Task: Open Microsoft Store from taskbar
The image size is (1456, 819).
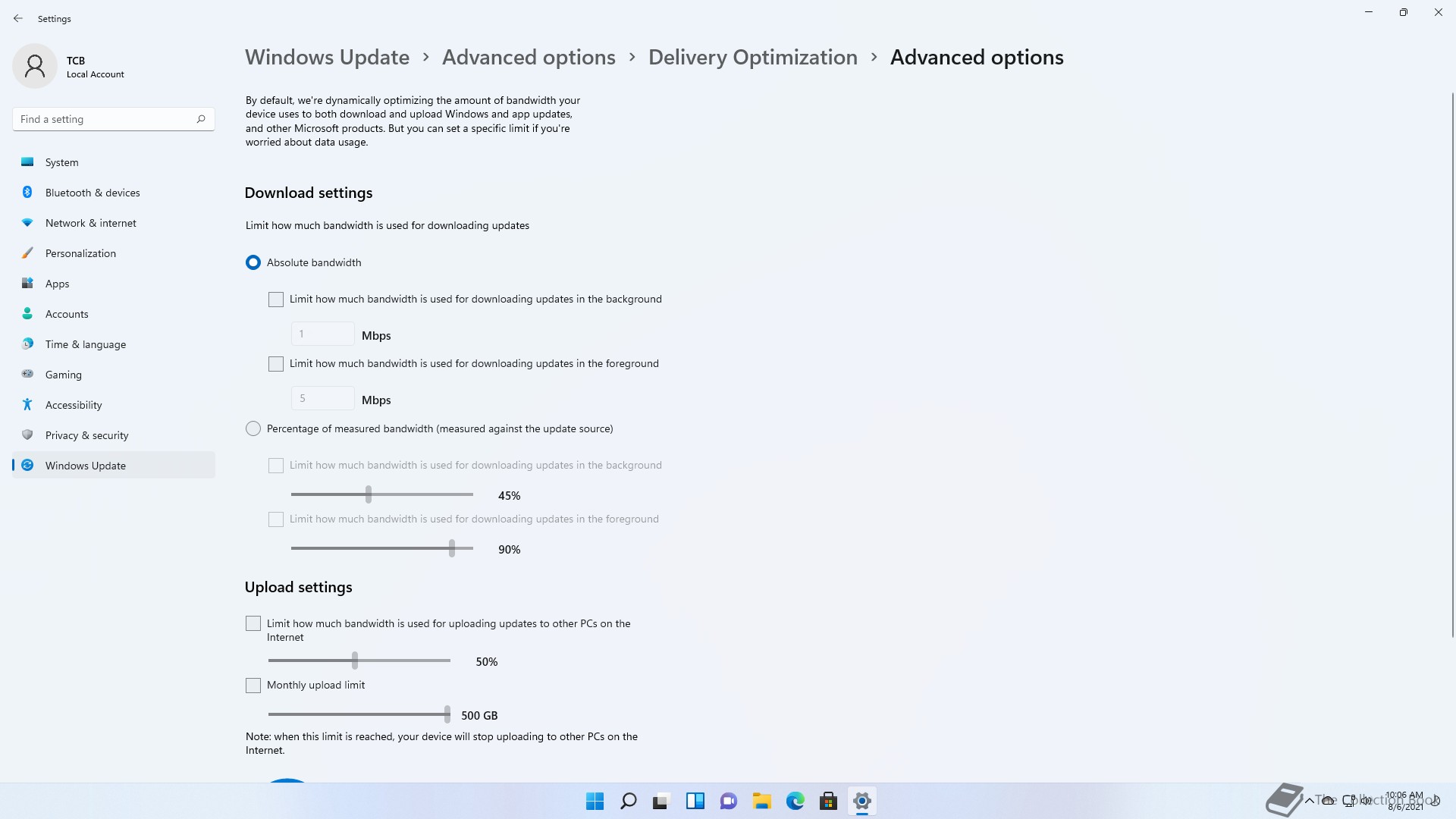Action: (x=829, y=801)
